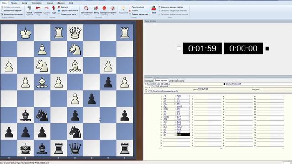Click move Nbd2 in score sheet
292x164 pixels.
coord(166,117)
